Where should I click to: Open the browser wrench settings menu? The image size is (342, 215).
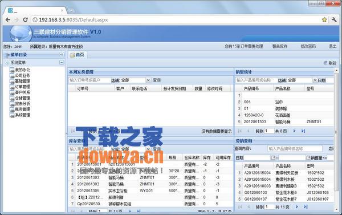[334, 20]
